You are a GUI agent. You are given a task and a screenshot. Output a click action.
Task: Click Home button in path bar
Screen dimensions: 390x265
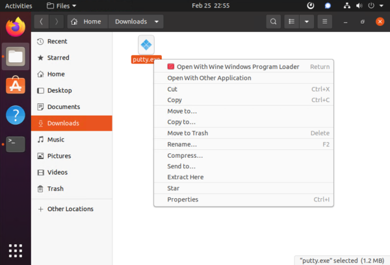click(86, 21)
